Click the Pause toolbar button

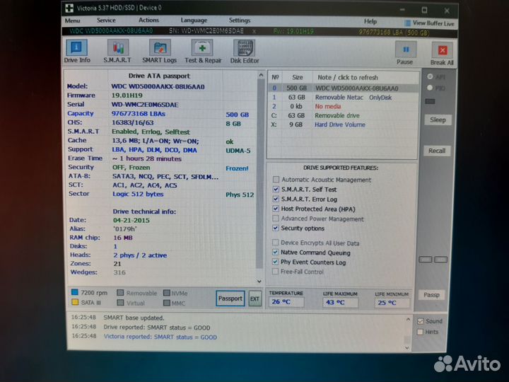point(405,53)
